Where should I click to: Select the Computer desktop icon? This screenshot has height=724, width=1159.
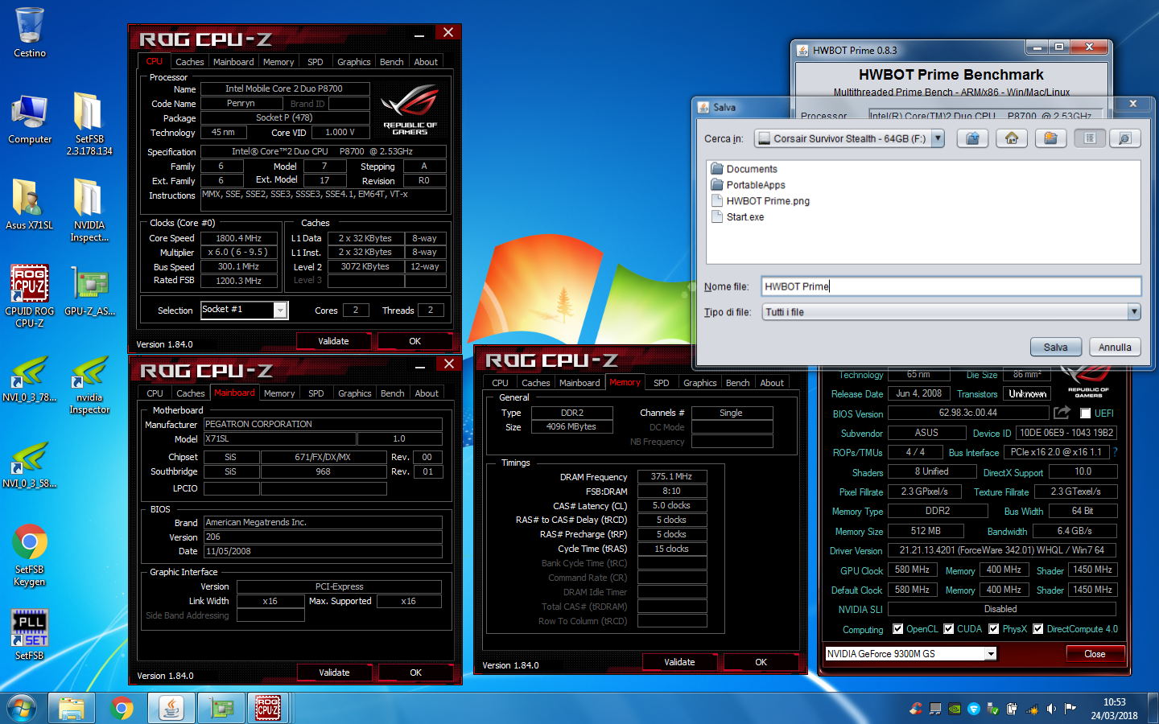pyautogui.click(x=30, y=118)
